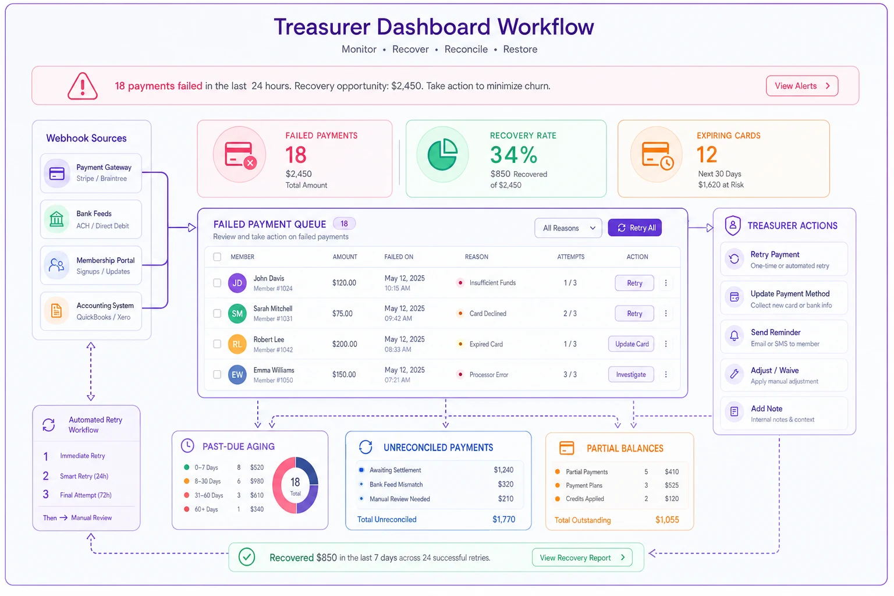Click the Recovery Rate pie chart icon
Screen dimensions: 894x596
pos(442,155)
